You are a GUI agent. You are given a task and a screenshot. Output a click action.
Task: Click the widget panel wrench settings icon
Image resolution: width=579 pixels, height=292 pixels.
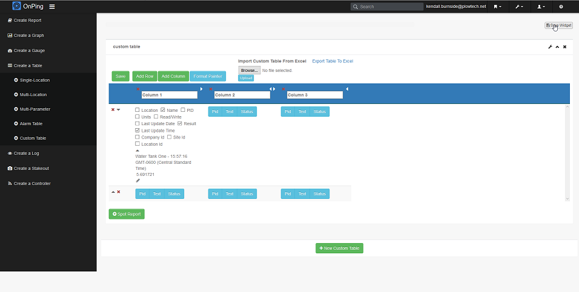550,47
